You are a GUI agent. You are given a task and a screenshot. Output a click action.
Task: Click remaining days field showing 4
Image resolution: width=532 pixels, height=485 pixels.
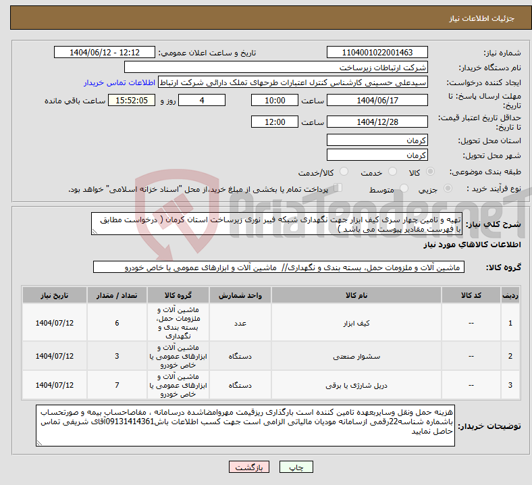[202, 101]
